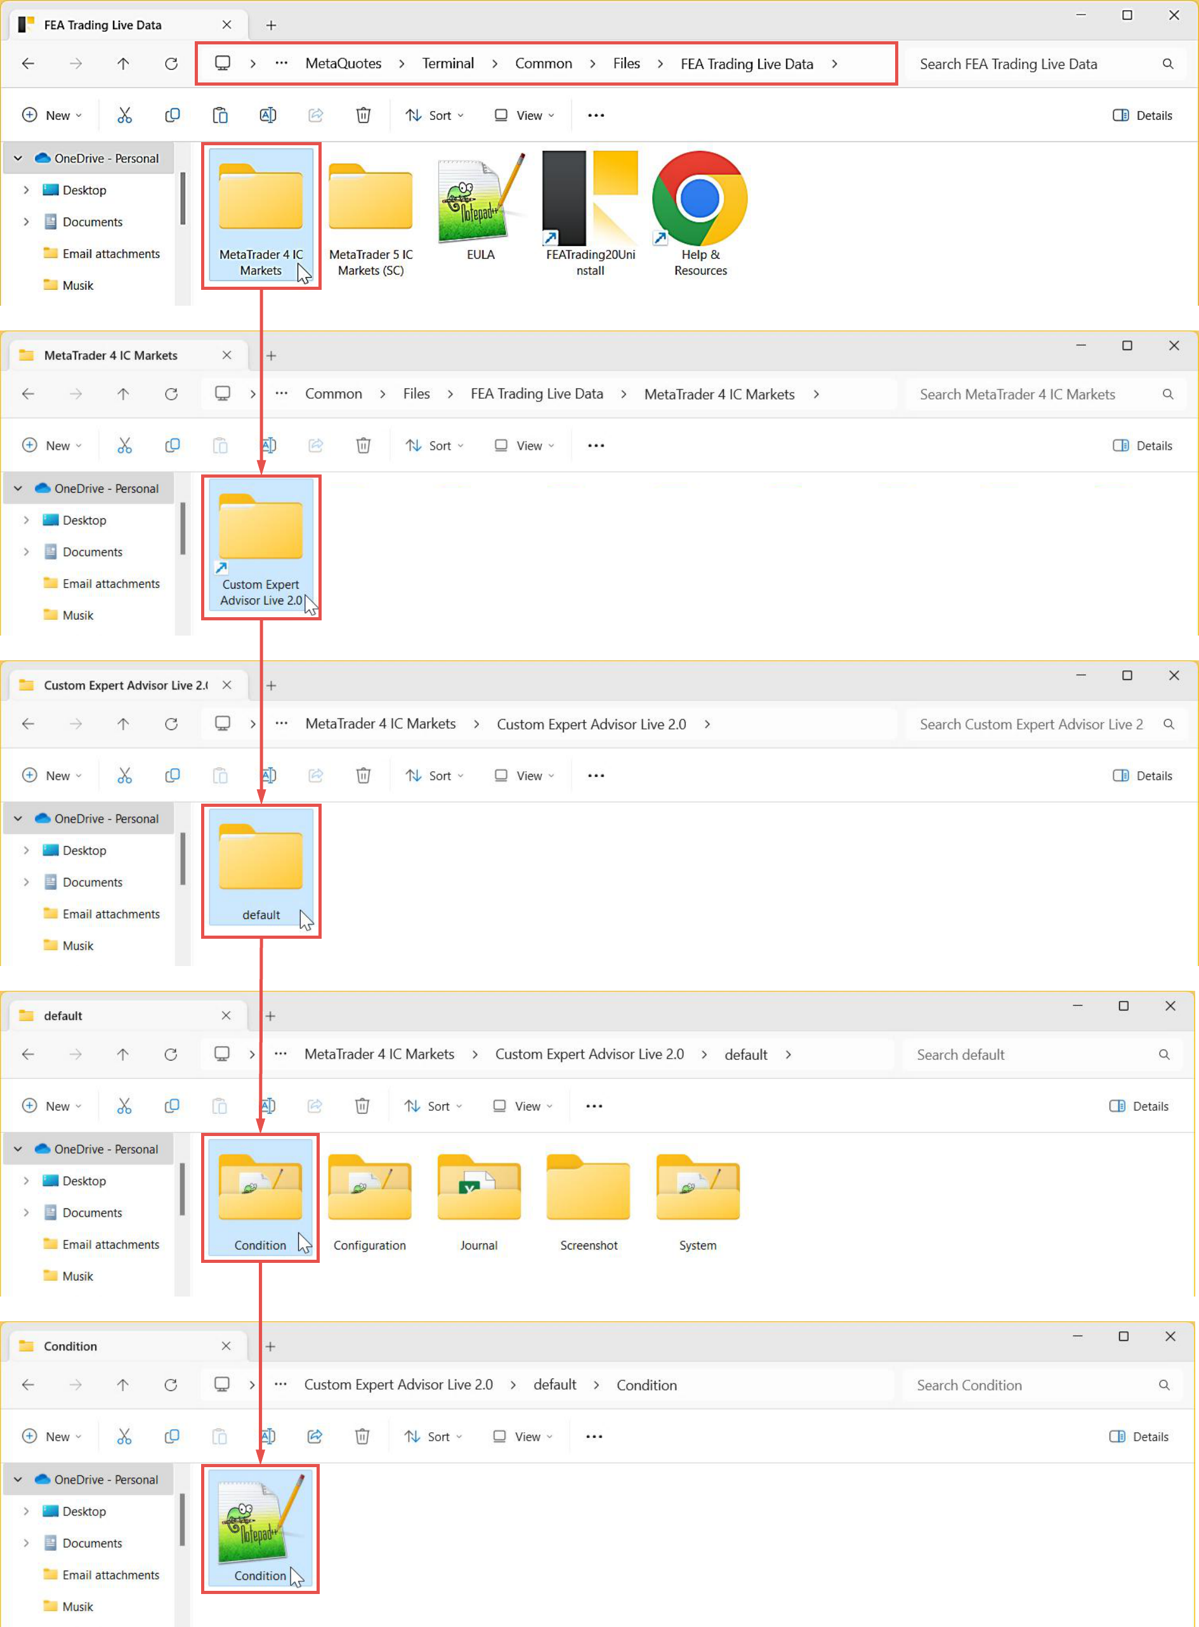Image resolution: width=1199 pixels, height=1627 pixels.
Task: Open View dropdown in default window
Action: coord(523,1106)
